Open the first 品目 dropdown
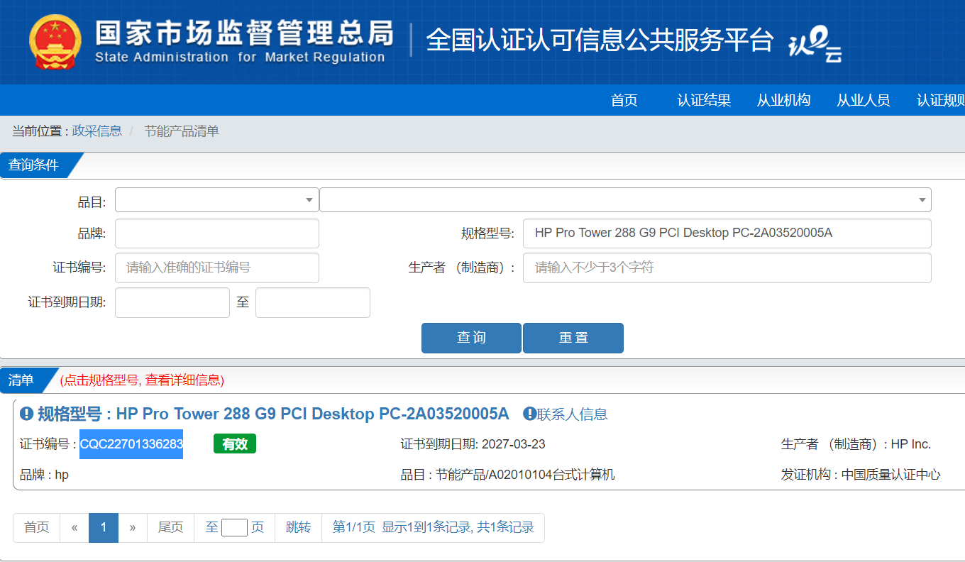The image size is (965, 562). (x=217, y=200)
